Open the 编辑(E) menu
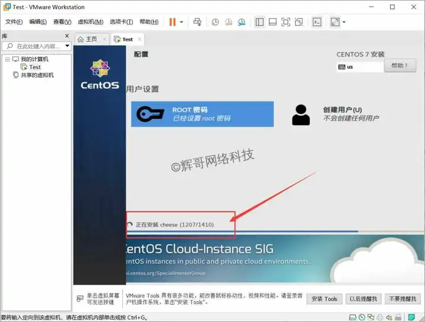The image size is (425, 322). point(38,22)
